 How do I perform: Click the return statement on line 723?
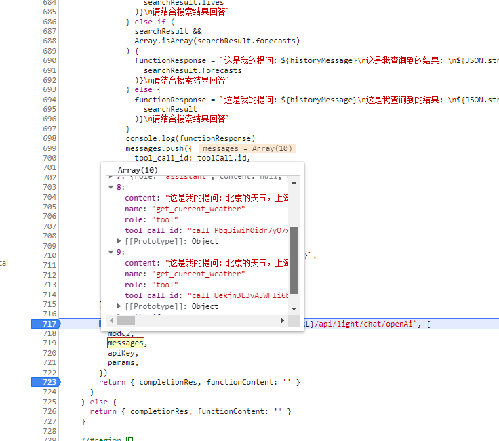199,382
